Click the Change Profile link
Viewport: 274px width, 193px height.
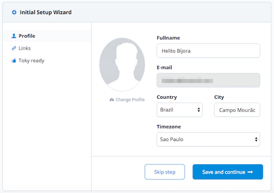point(130,100)
